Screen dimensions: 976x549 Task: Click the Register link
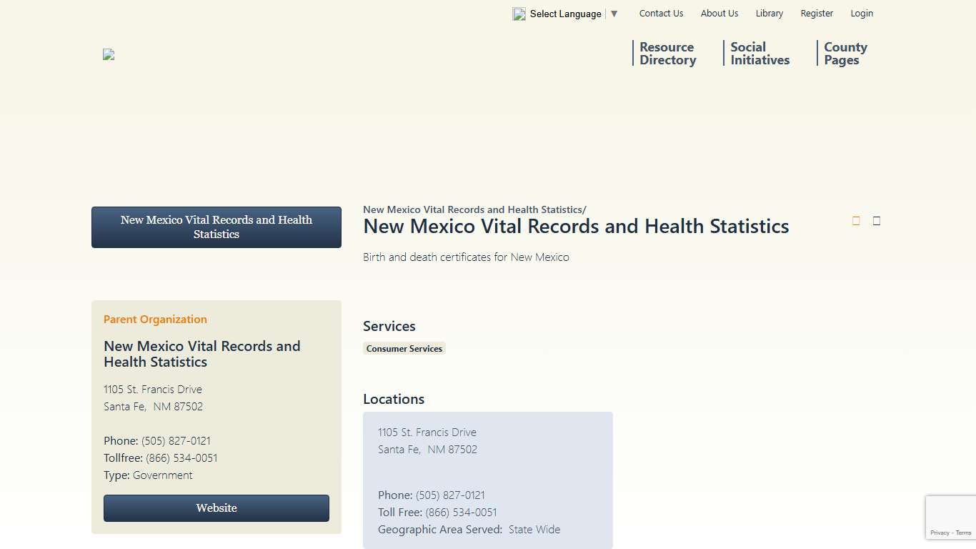pos(817,13)
